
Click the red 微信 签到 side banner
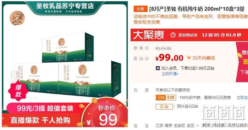242,62
